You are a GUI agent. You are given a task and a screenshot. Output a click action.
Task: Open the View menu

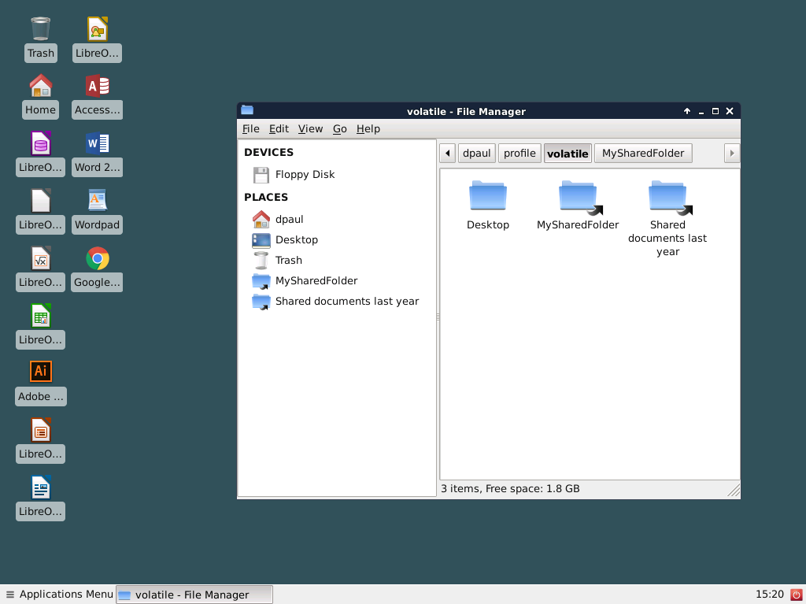310,128
